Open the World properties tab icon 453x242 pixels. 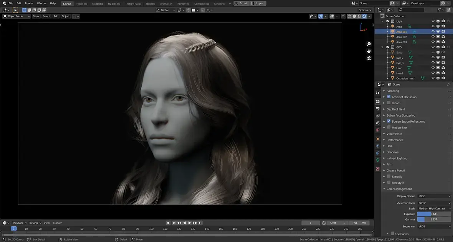(x=378, y=130)
